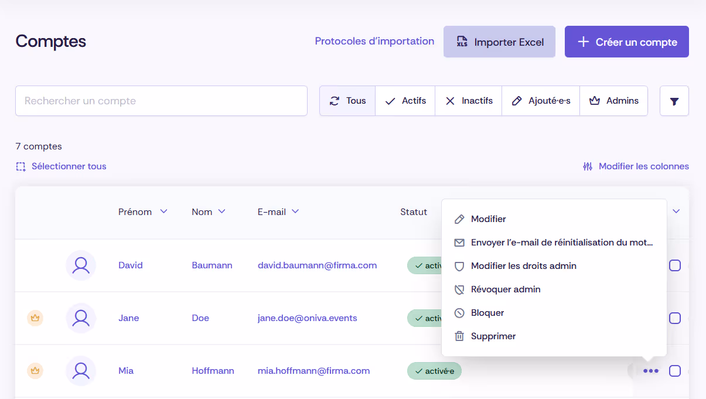Viewport: 706px width, 399px height.
Task: Tick the checkbox in Jane Doe's row
Action: coord(675,318)
